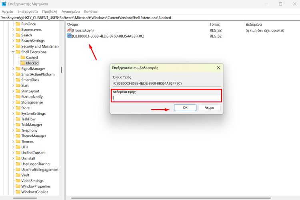This screenshot has width=300, height=200.
Task: Click the VideoSettings folder icon
Action: (18, 181)
